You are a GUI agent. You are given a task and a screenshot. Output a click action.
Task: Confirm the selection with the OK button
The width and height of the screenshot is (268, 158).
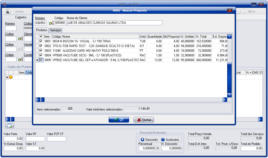pyautogui.click(x=119, y=120)
